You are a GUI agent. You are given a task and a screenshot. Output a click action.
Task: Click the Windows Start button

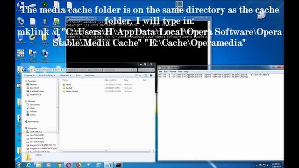click(19, 165)
